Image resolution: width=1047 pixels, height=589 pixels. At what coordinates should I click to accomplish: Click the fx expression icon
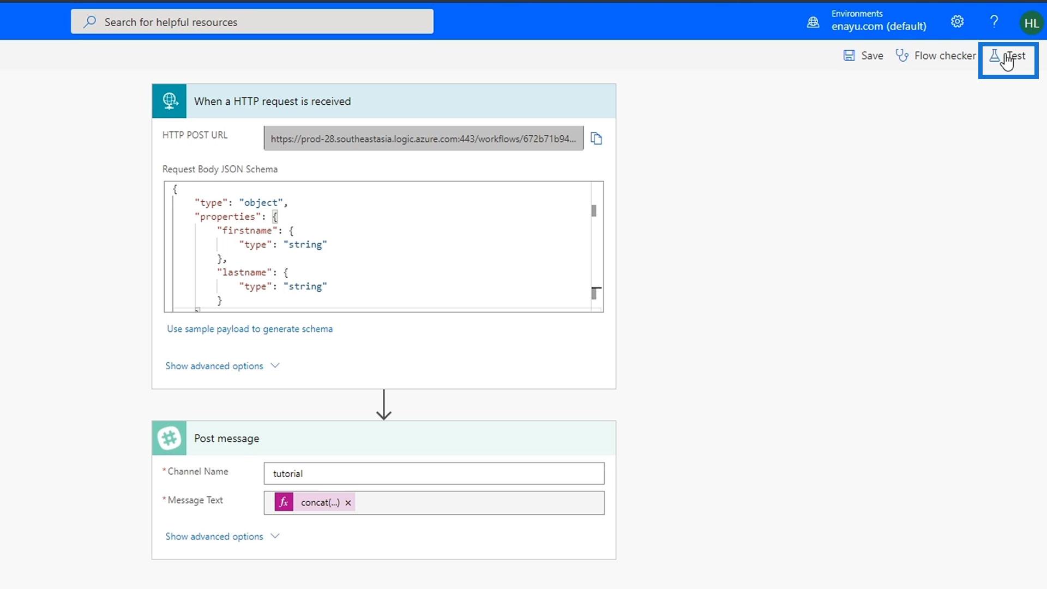click(284, 502)
